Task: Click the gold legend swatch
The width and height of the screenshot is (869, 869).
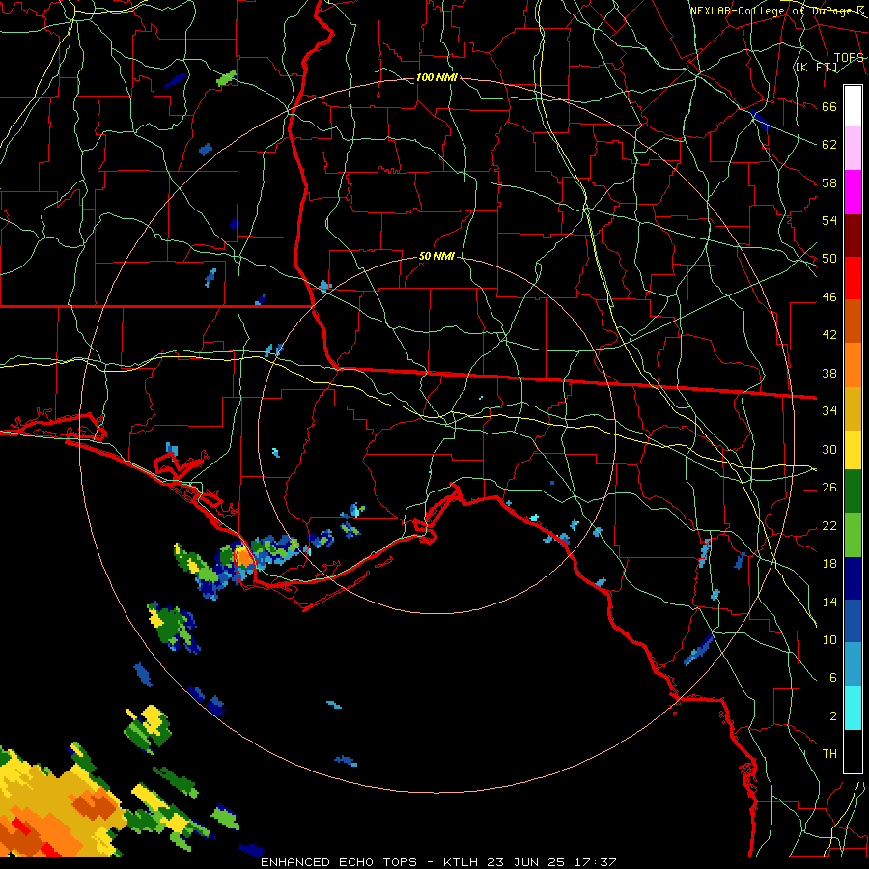Action: [x=853, y=407]
